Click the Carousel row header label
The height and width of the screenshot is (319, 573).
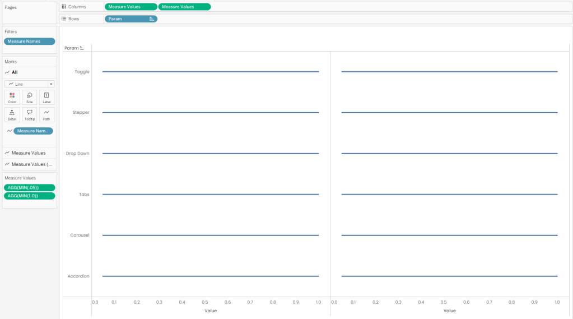click(80, 235)
